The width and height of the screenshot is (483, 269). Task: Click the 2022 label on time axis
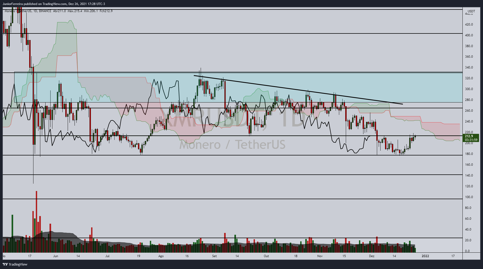(425, 256)
